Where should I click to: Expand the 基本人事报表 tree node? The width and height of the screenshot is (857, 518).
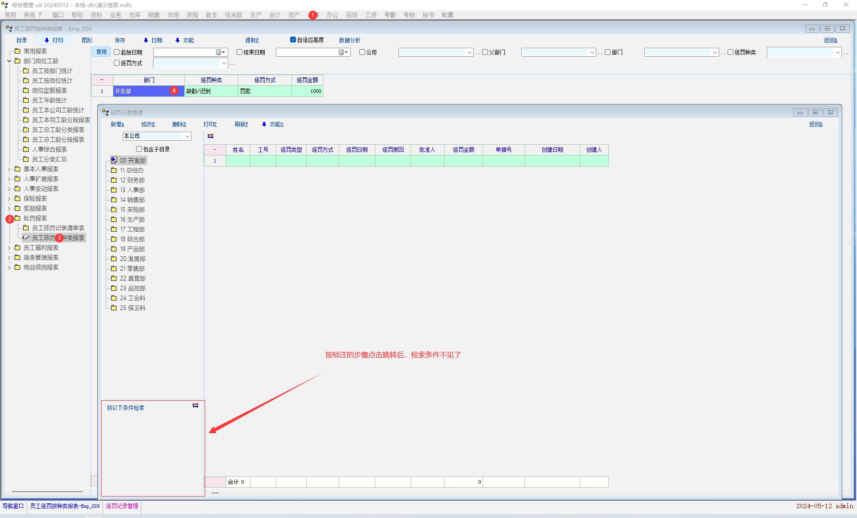click(9, 169)
